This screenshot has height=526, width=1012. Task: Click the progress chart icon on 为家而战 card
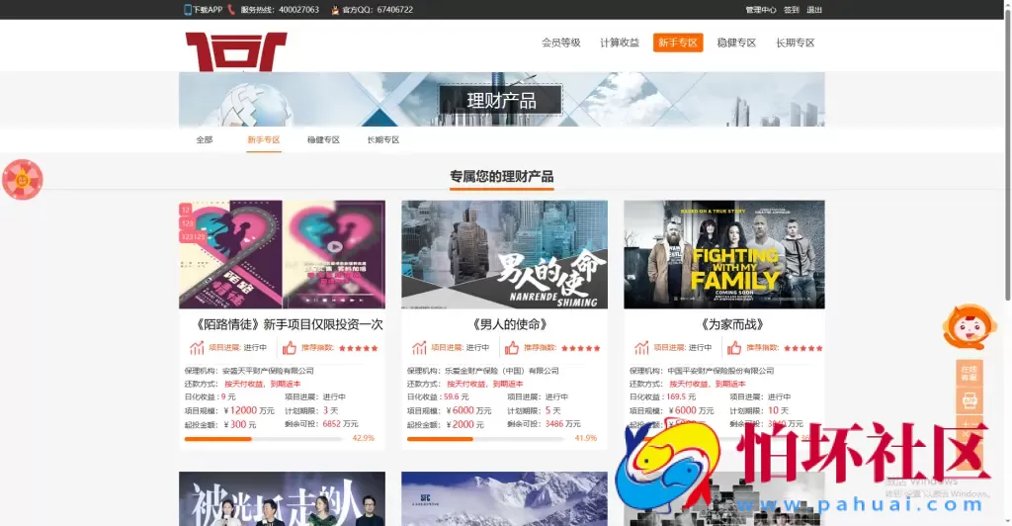[641, 348]
